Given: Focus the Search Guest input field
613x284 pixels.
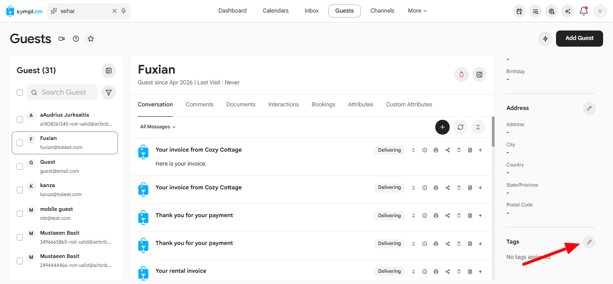Looking at the screenshot, I should tap(62, 92).
